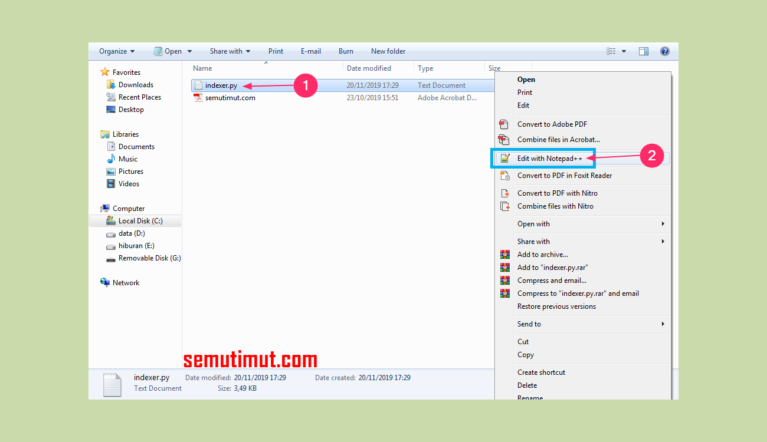Click the Notepad++ icon in the context menu

[x=505, y=158]
